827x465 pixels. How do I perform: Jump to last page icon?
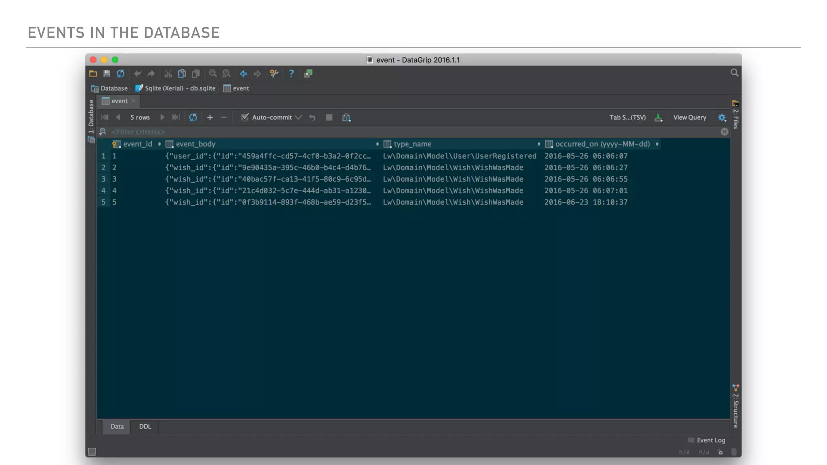click(176, 117)
